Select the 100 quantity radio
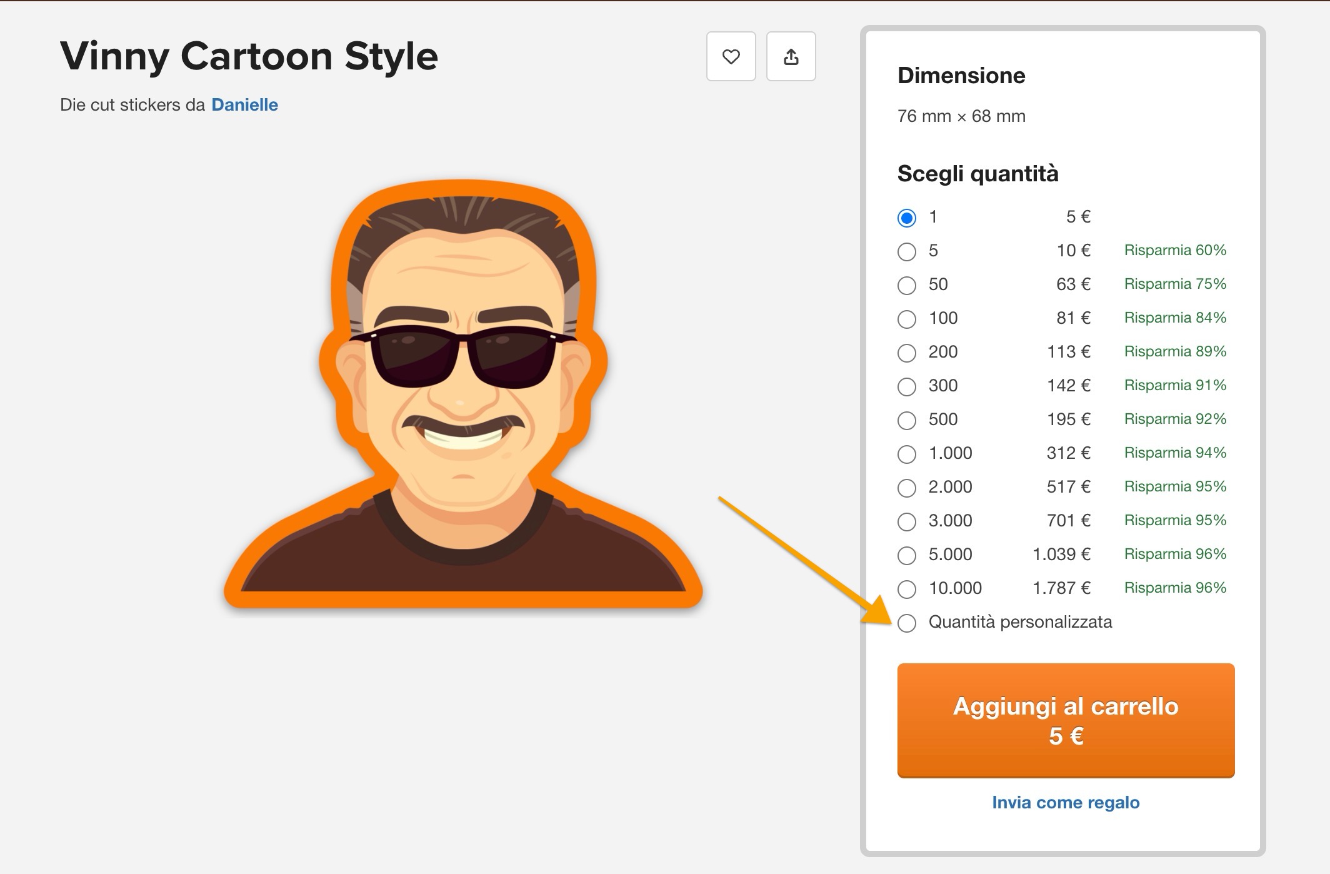1330x874 pixels. [906, 319]
